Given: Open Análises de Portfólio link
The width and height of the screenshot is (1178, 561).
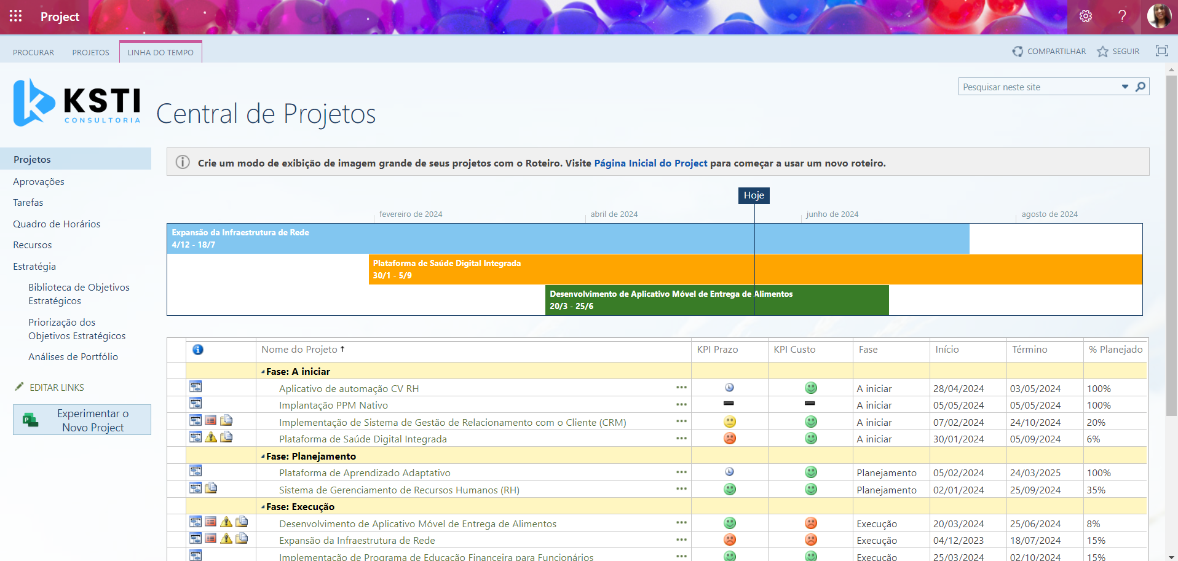Looking at the screenshot, I should click(x=73, y=356).
